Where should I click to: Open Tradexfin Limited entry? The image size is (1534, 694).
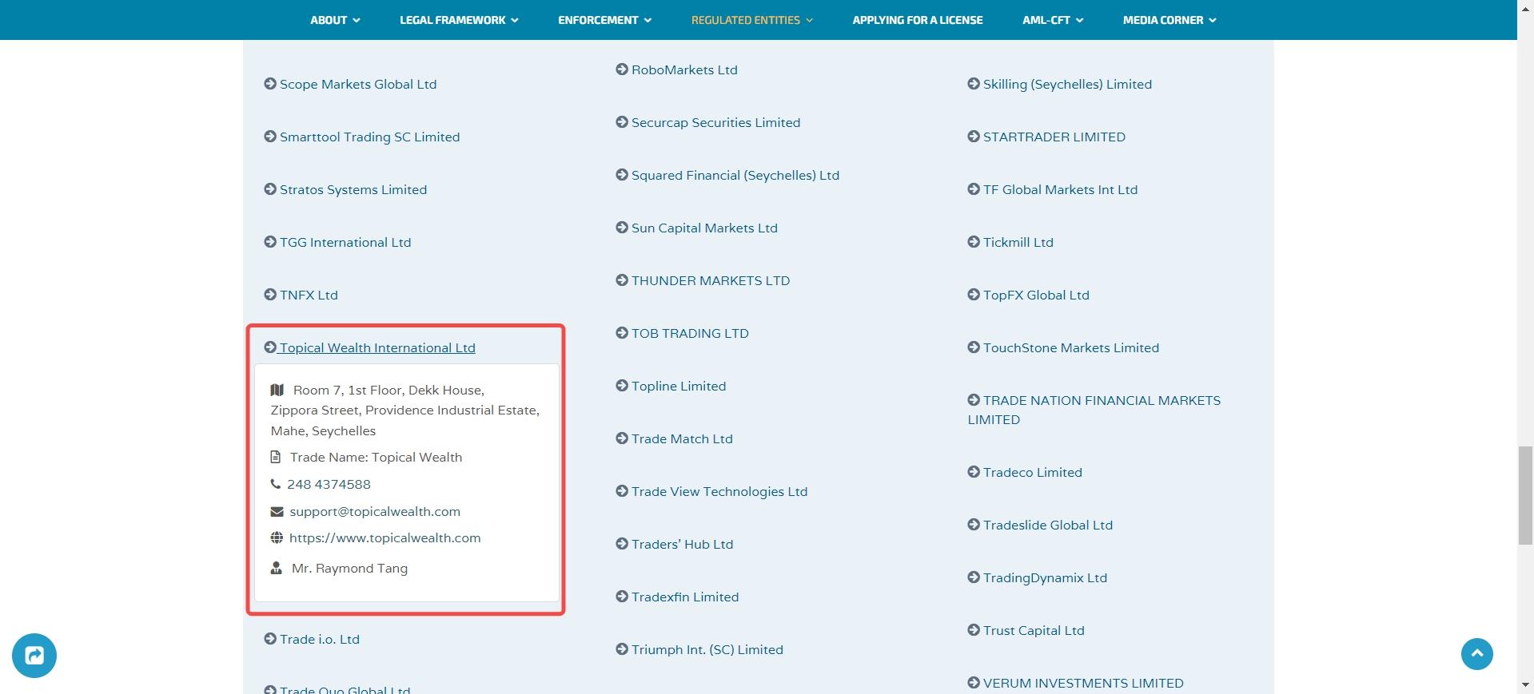click(x=677, y=597)
